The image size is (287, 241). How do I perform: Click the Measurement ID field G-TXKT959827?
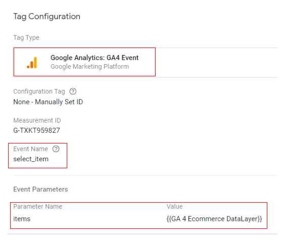point(36,130)
